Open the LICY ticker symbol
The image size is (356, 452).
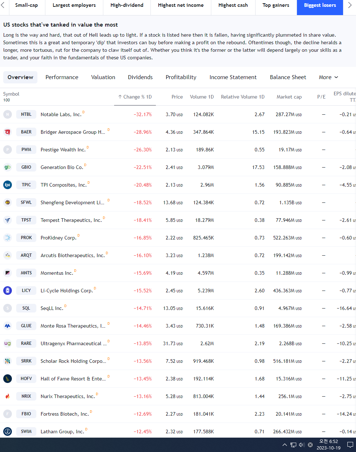pos(26,291)
